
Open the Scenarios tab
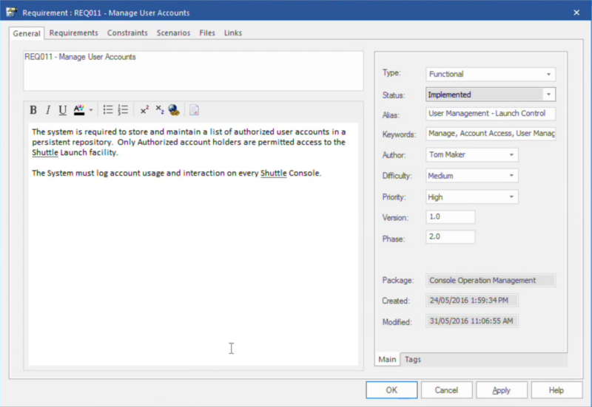point(173,33)
